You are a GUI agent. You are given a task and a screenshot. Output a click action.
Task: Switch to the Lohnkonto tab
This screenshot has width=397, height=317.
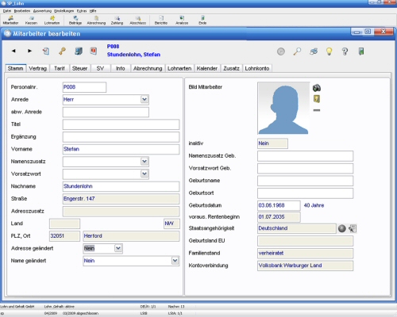257,68
